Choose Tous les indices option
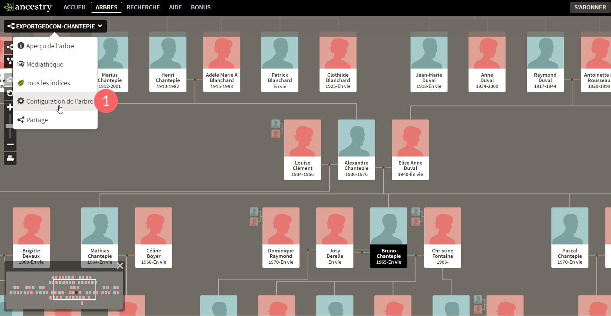Image resolution: width=611 pixels, height=316 pixels. coord(48,83)
